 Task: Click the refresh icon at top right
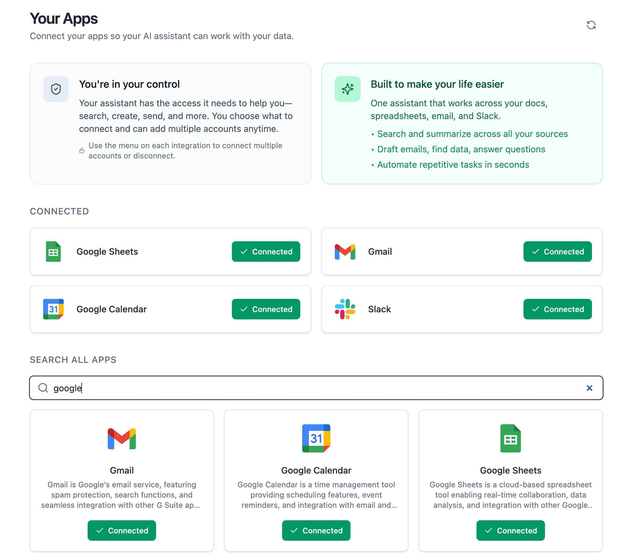tap(591, 25)
